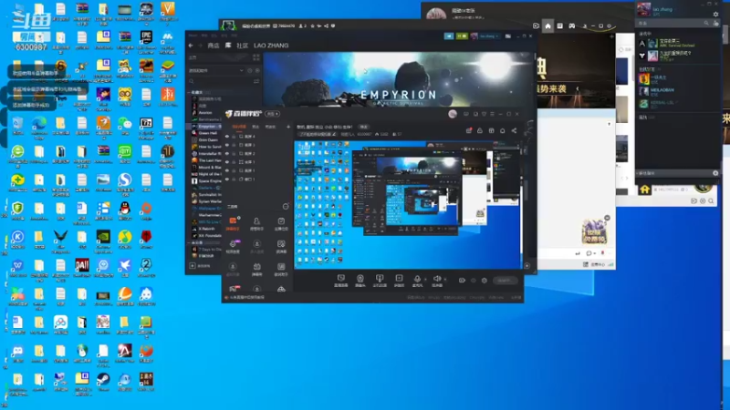The height and width of the screenshot is (410, 730).
Task: Click the gift box icon with red dot
Action: pos(469,130)
